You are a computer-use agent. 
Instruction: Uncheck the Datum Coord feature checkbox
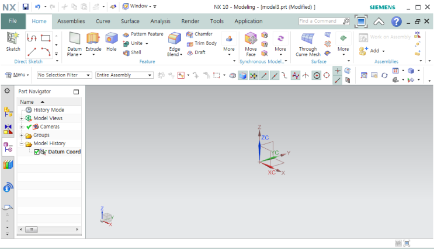coord(37,152)
